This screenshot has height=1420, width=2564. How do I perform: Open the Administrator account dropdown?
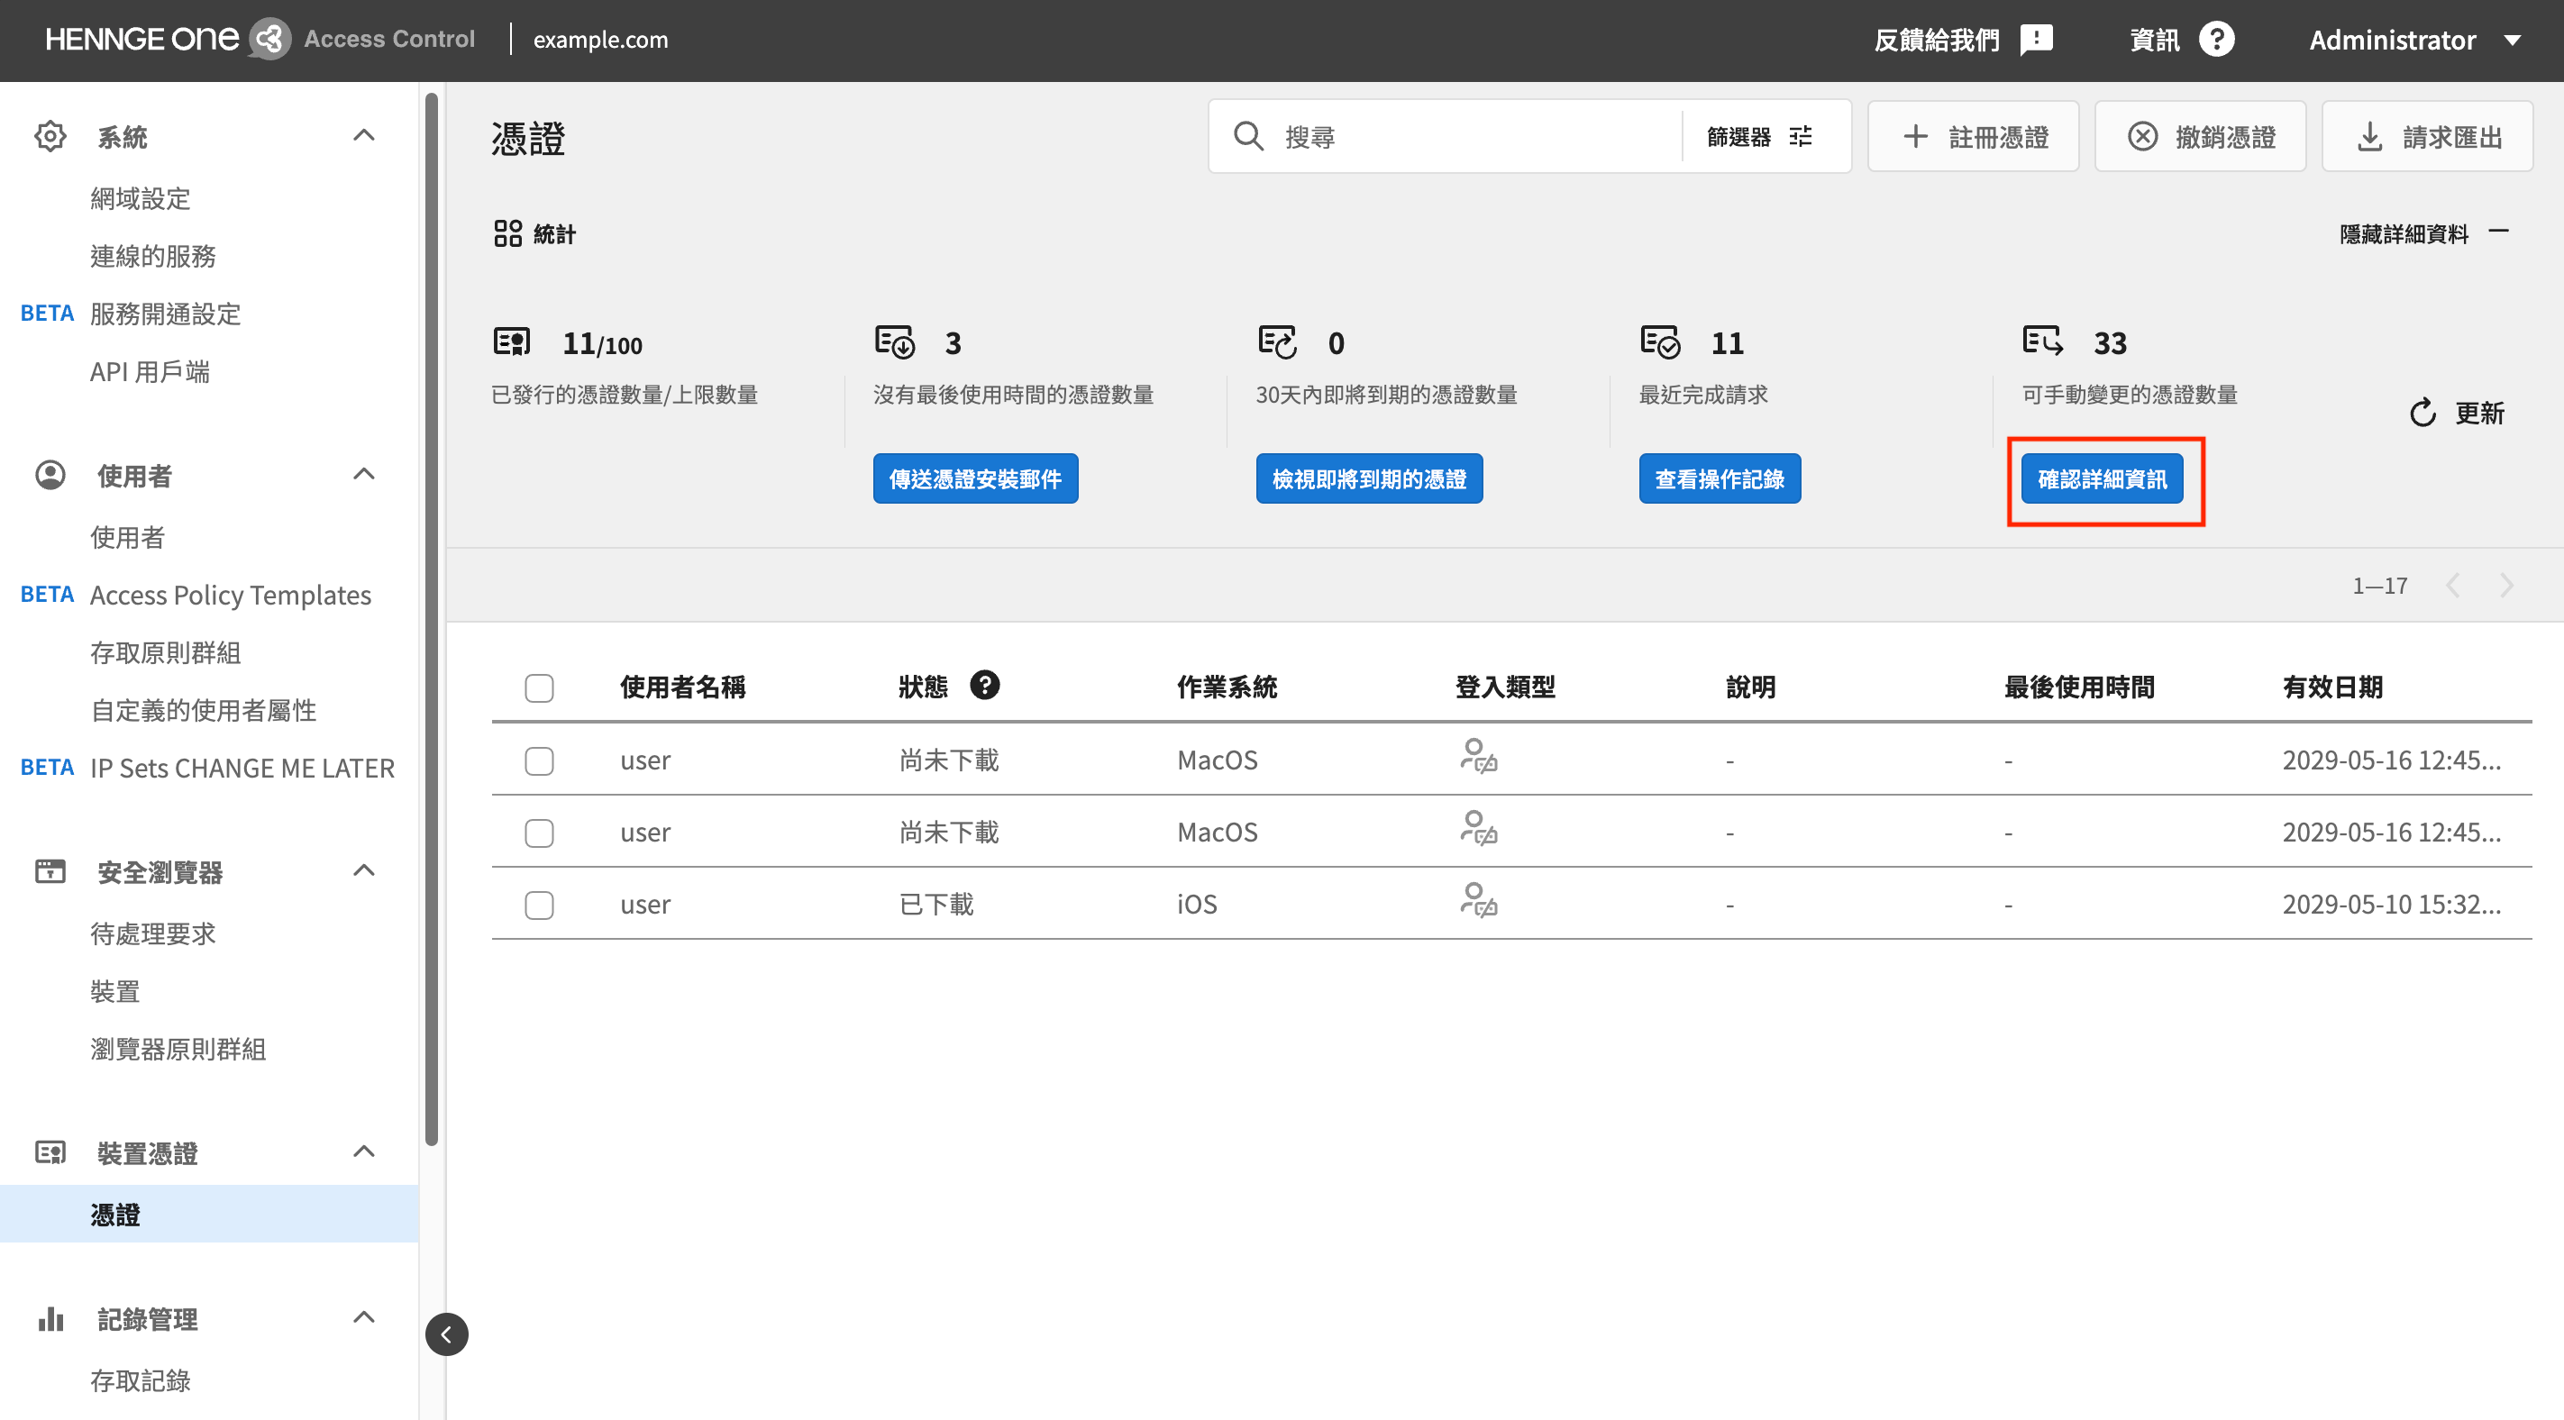(x=2415, y=40)
